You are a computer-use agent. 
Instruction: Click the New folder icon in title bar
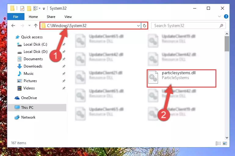coord(29,8)
